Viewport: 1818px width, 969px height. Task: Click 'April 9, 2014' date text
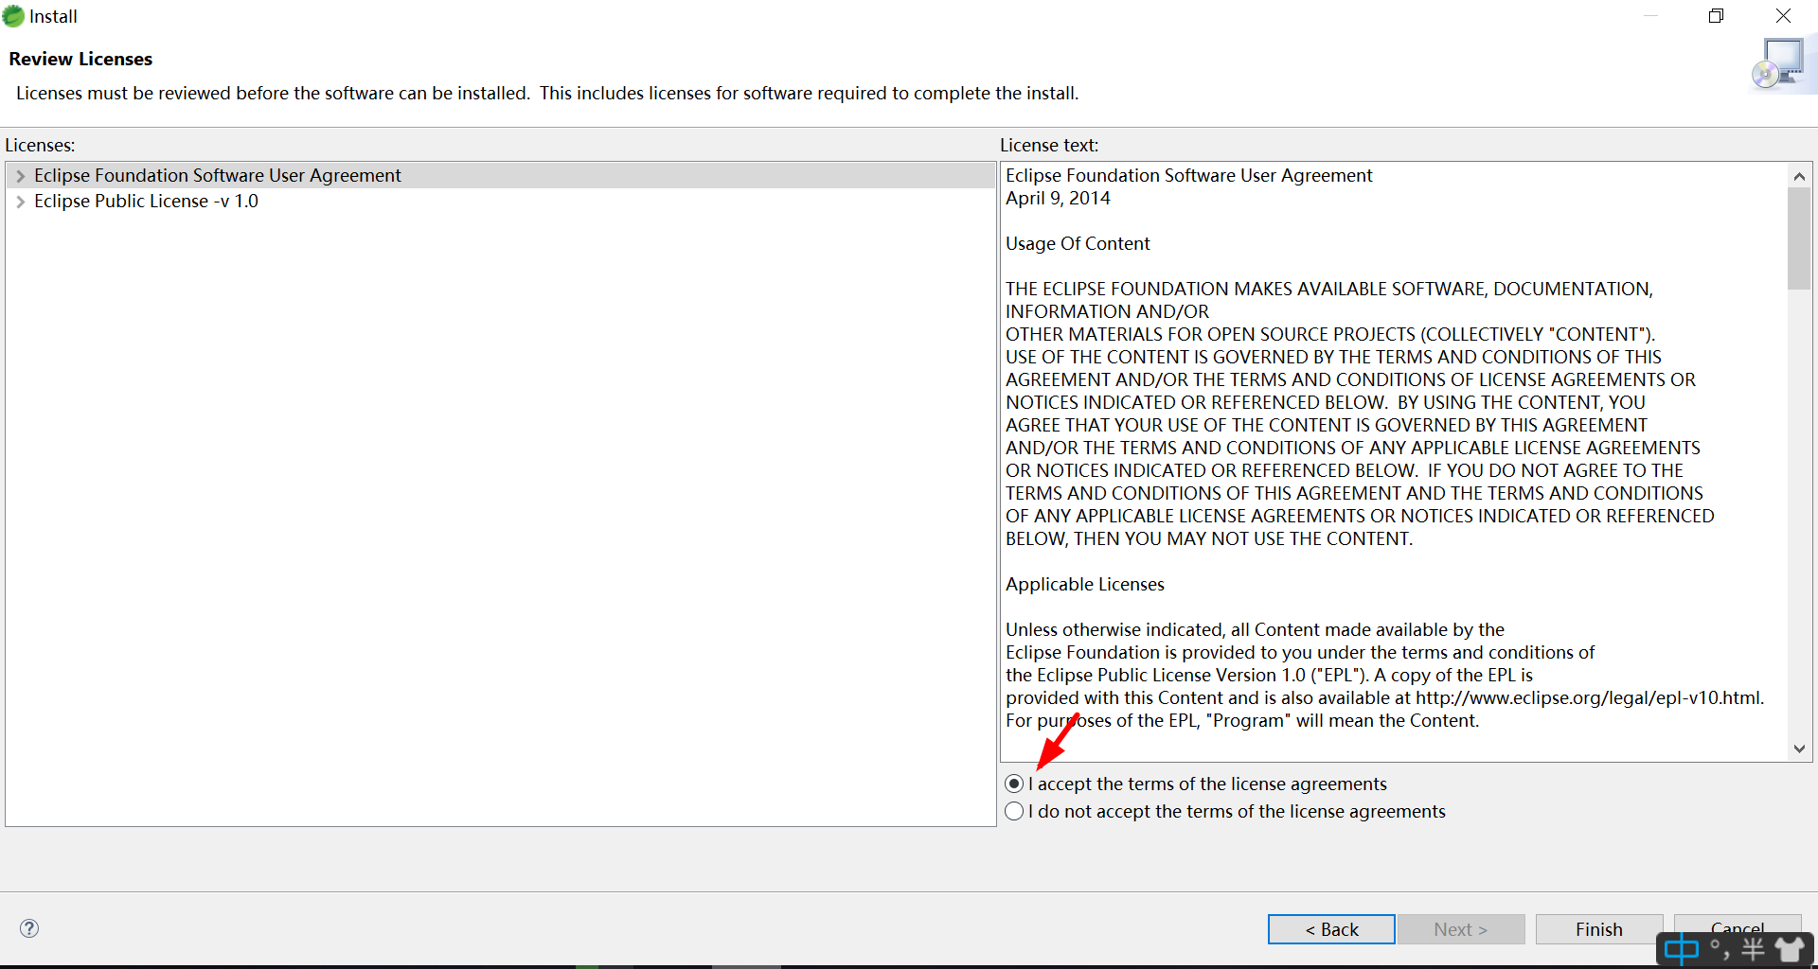[x=1058, y=198]
